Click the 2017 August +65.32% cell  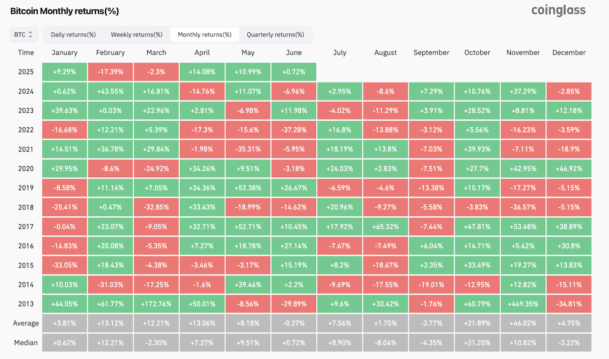coord(386,227)
